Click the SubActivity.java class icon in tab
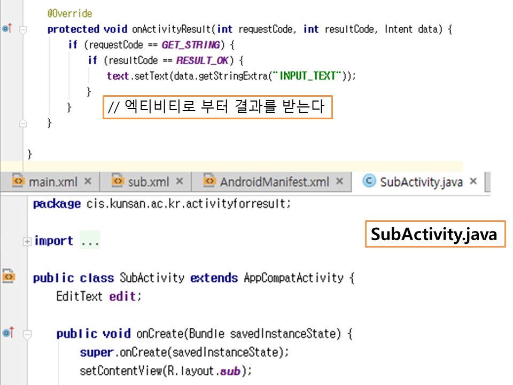The height and width of the screenshot is (385, 513). pyautogui.click(x=369, y=181)
